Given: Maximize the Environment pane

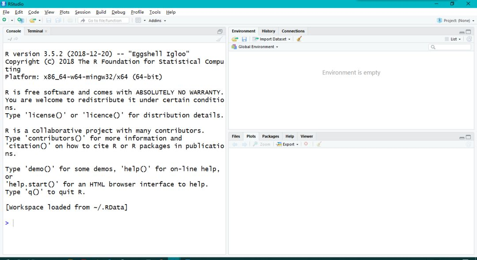Looking at the screenshot, I should [x=469, y=32].
